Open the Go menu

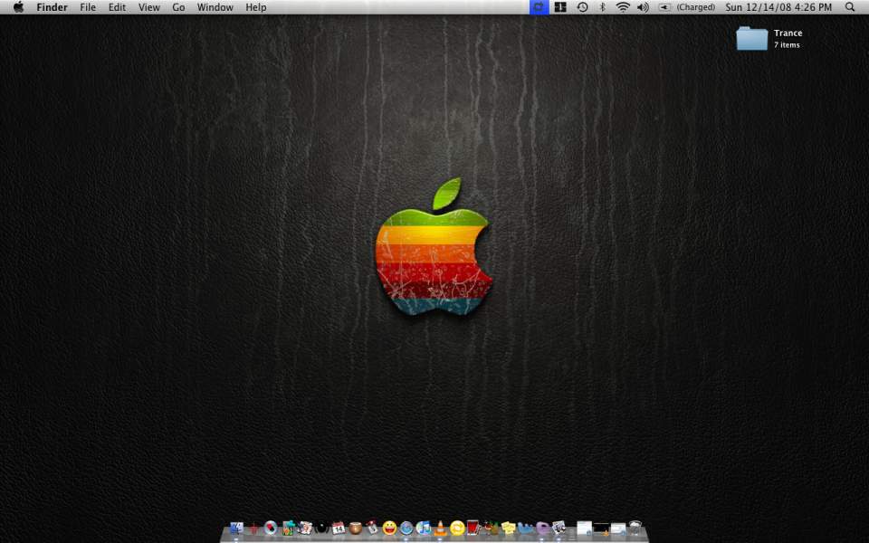[x=178, y=7]
